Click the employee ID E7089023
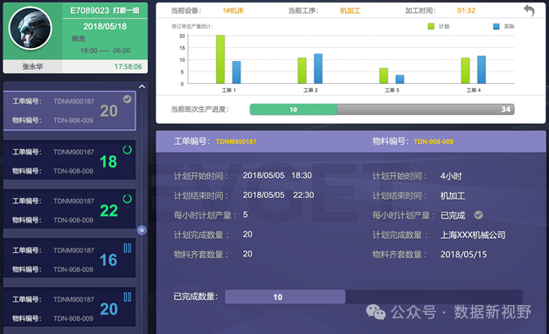The width and height of the screenshot is (549, 334). [x=90, y=10]
